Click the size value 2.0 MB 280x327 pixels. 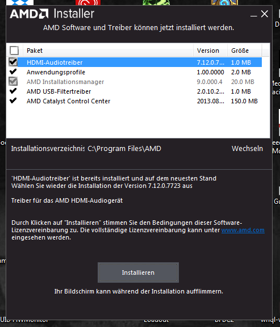[x=241, y=72]
